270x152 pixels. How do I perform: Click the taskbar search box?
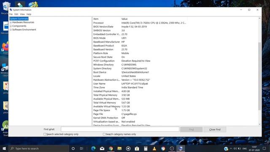coord(39,149)
